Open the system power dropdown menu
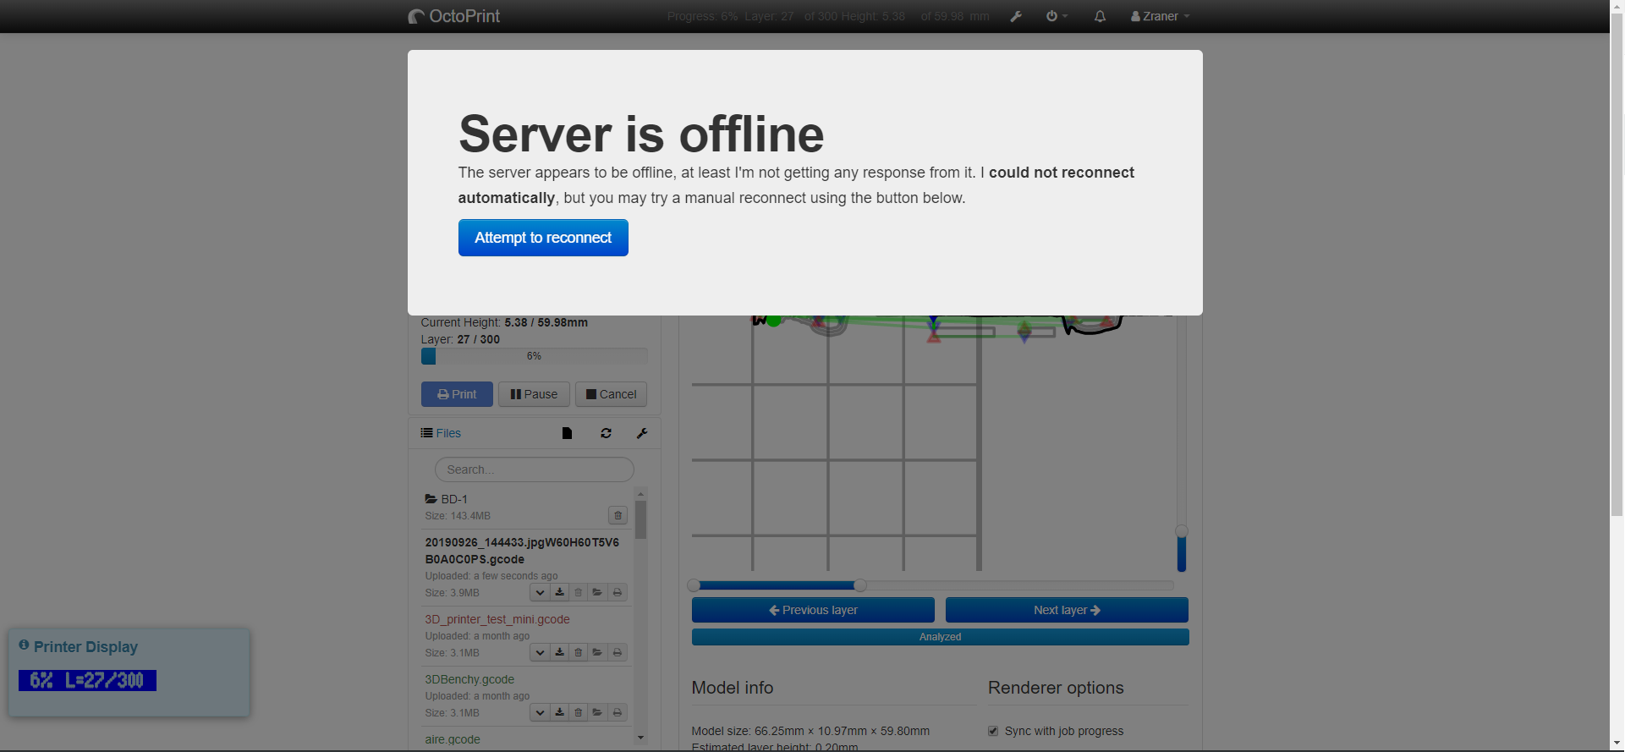1625x752 pixels. [x=1057, y=16]
